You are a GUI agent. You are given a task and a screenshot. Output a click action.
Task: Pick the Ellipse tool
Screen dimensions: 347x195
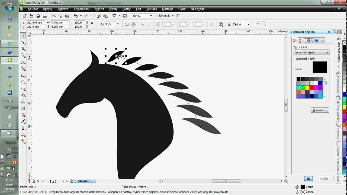(23, 82)
